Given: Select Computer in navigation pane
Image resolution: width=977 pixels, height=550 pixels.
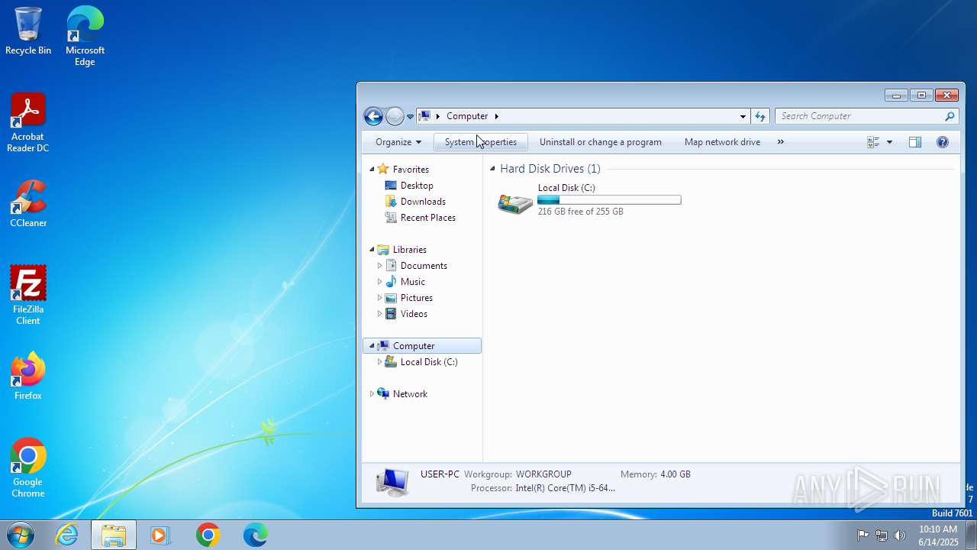Looking at the screenshot, I should (x=422, y=346).
